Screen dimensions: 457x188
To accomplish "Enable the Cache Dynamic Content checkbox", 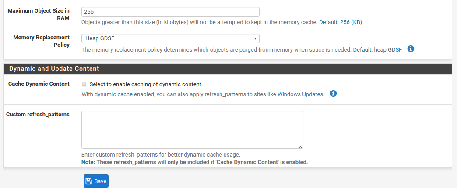I will pos(84,84).
